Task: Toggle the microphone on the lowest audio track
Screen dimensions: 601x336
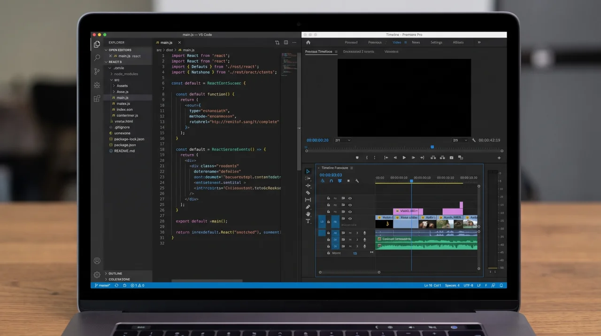Action: coord(364,246)
